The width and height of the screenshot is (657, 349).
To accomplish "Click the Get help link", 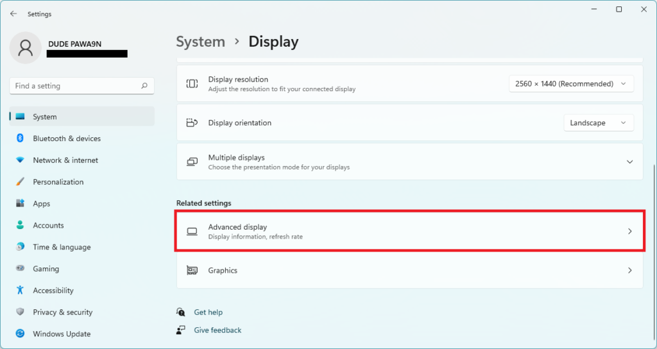I will click(x=208, y=312).
